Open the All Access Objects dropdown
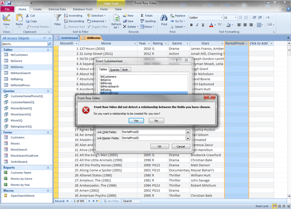Viewport: 291px width, 209px height. (44, 38)
